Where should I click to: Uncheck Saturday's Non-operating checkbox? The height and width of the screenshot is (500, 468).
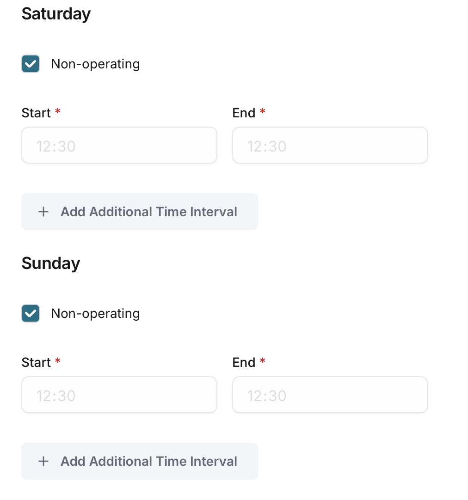(x=31, y=64)
